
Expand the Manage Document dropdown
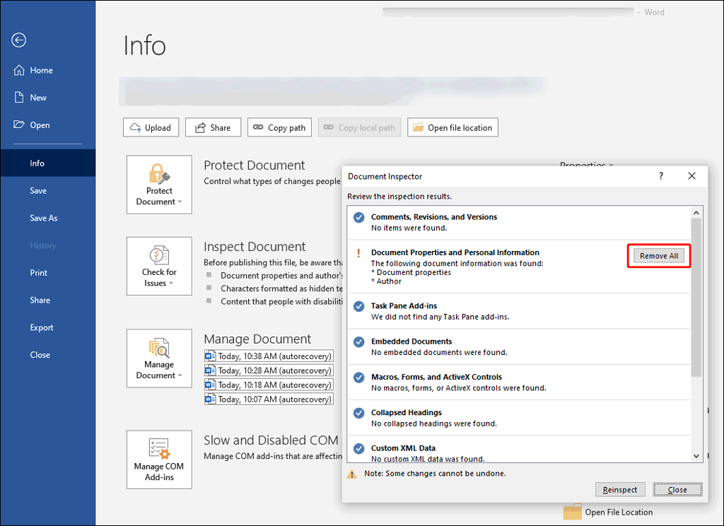tap(159, 358)
